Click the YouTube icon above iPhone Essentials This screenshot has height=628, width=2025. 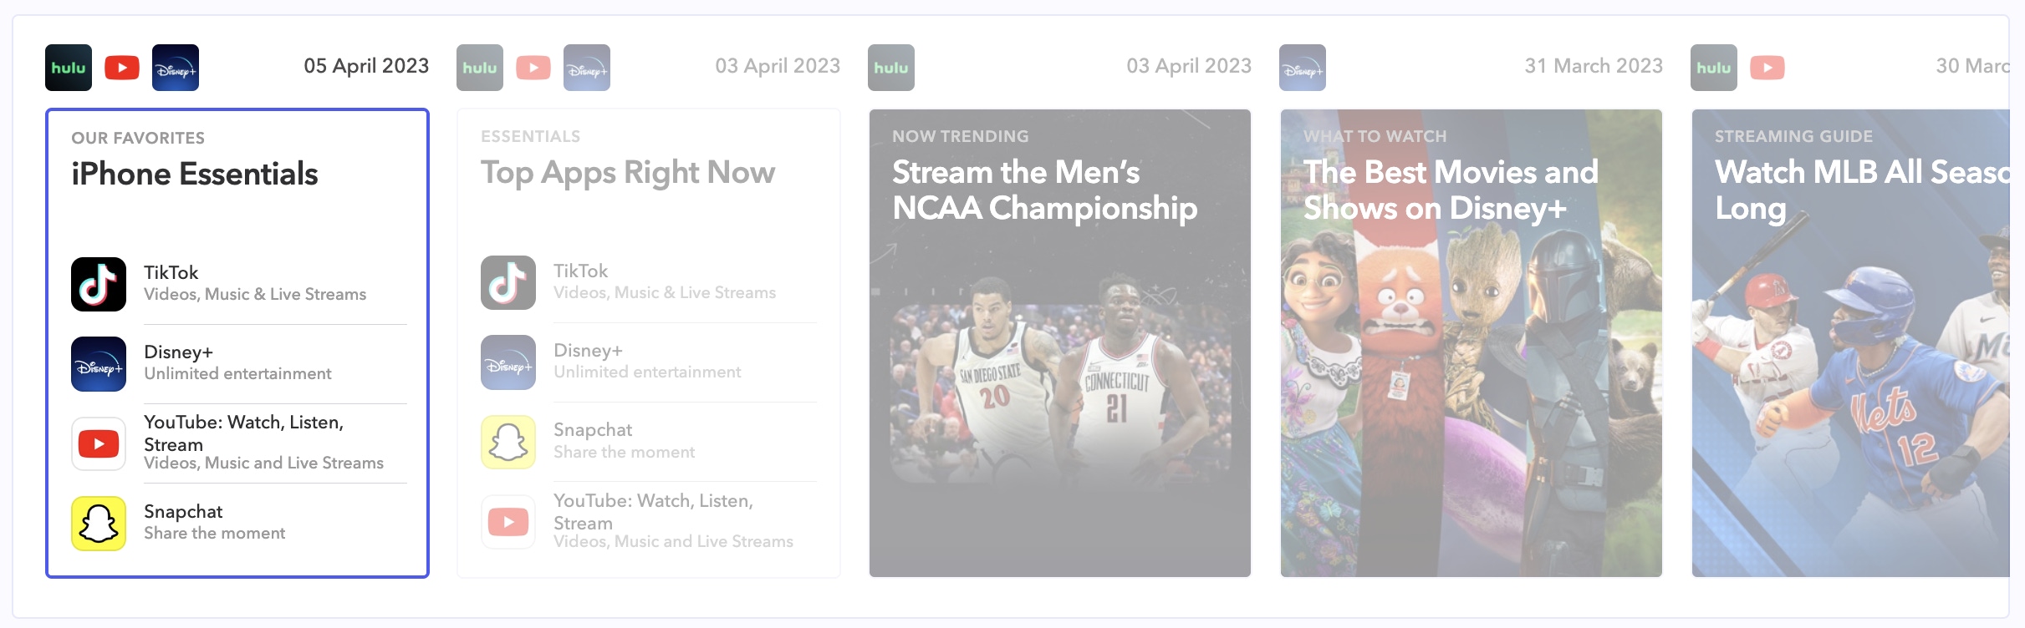pyautogui.click(x=122, y=68)
